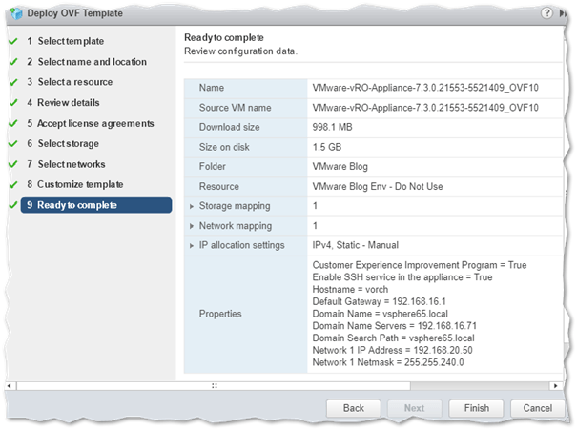The height and width of the screenshot is (430, 577).
Task: Click the Ready to complete heading
Action: [x=224, y=37]
